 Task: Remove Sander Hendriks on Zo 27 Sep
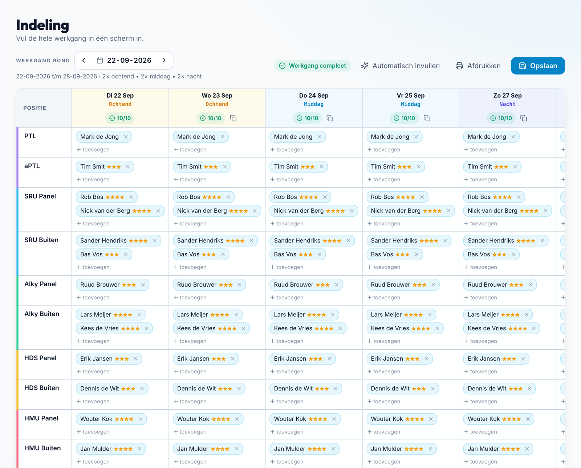pyautogui.click(x=542, y=241)
